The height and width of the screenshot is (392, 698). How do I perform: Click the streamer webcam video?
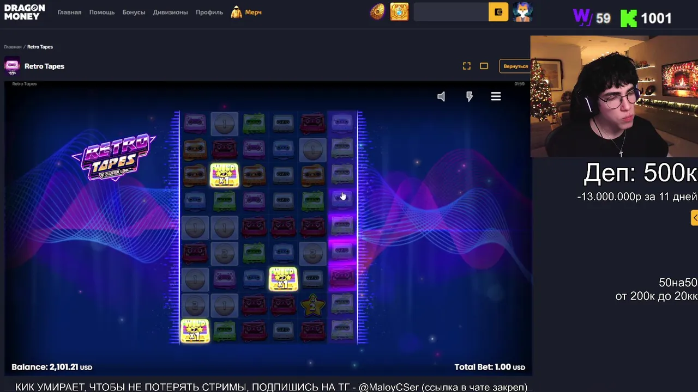(x=614, y=96)
